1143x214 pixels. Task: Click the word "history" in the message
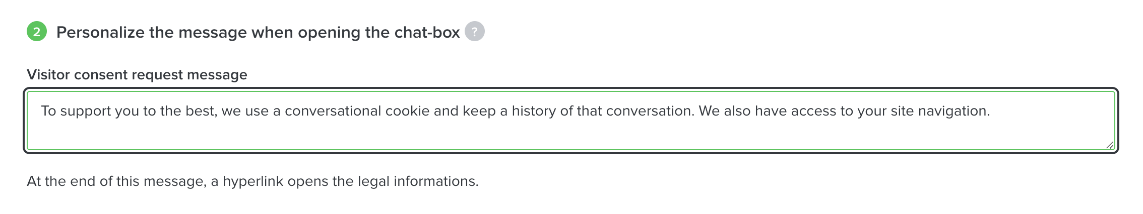[x=534, y=111]
